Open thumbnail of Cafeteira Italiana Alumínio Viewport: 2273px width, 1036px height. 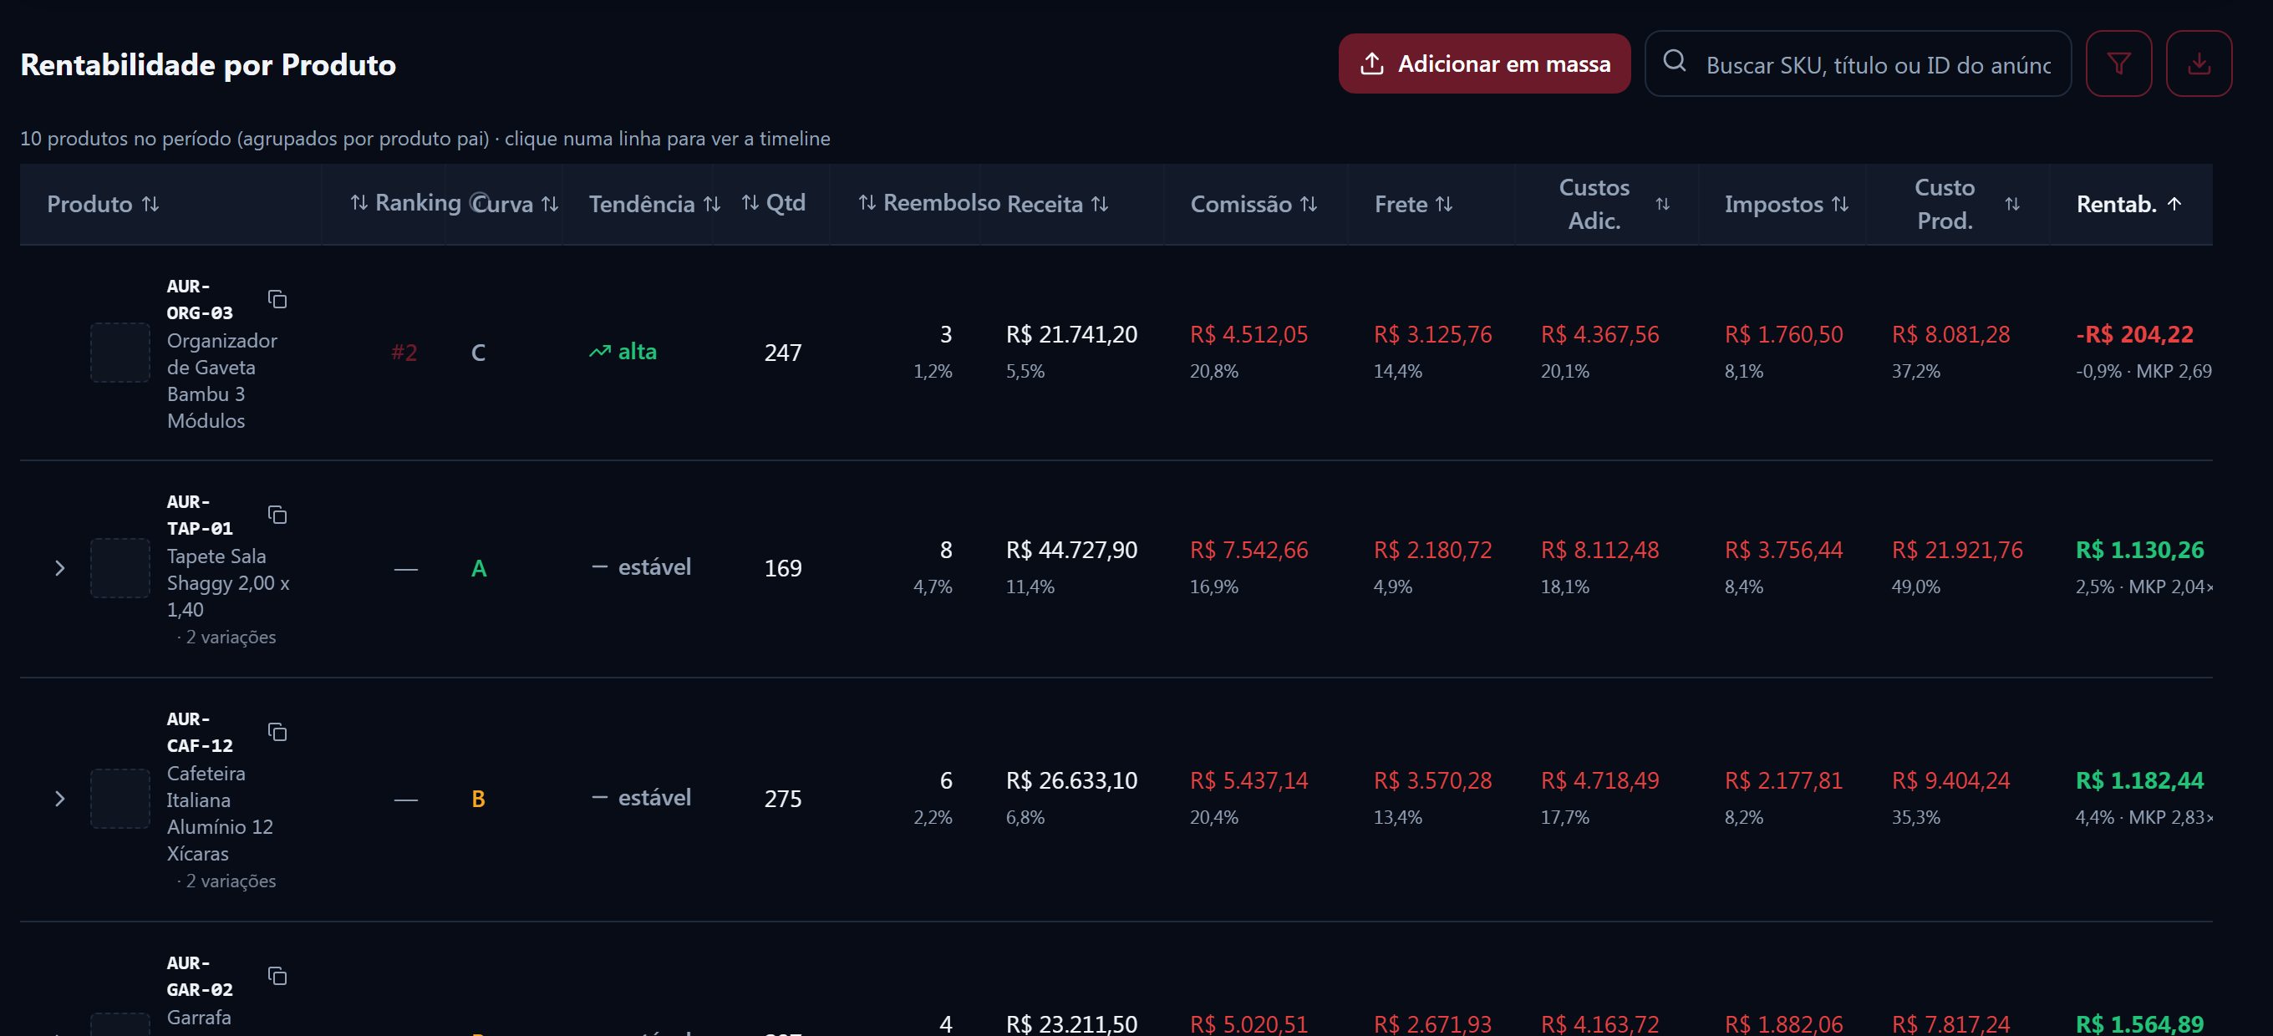tap(120, 799)
